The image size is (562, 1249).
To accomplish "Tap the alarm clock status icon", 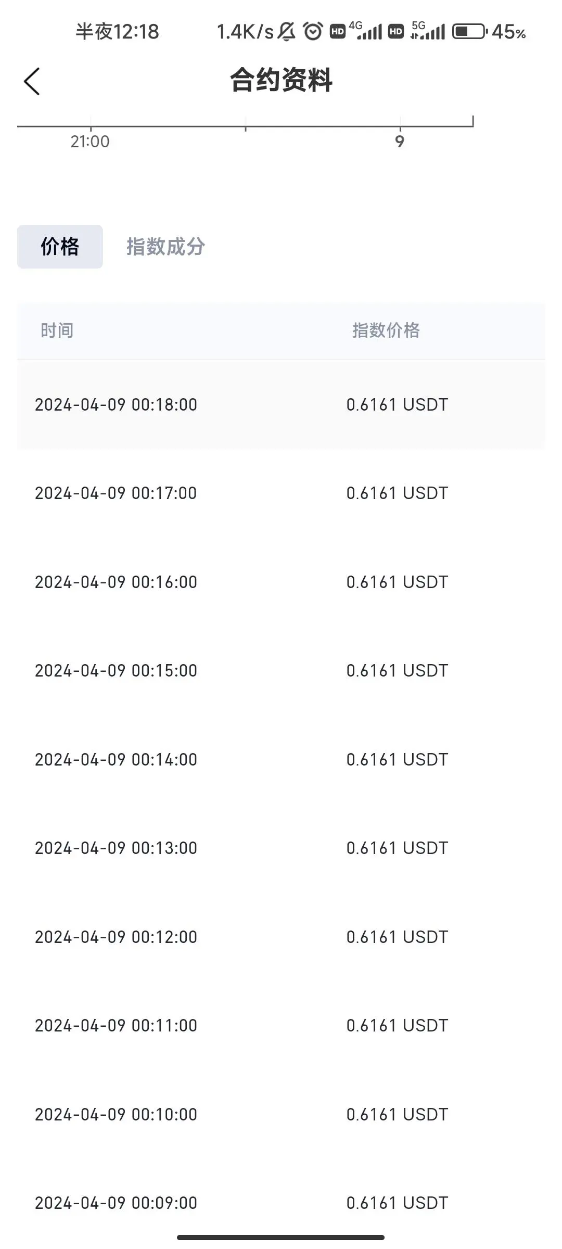I will (313, 32).
